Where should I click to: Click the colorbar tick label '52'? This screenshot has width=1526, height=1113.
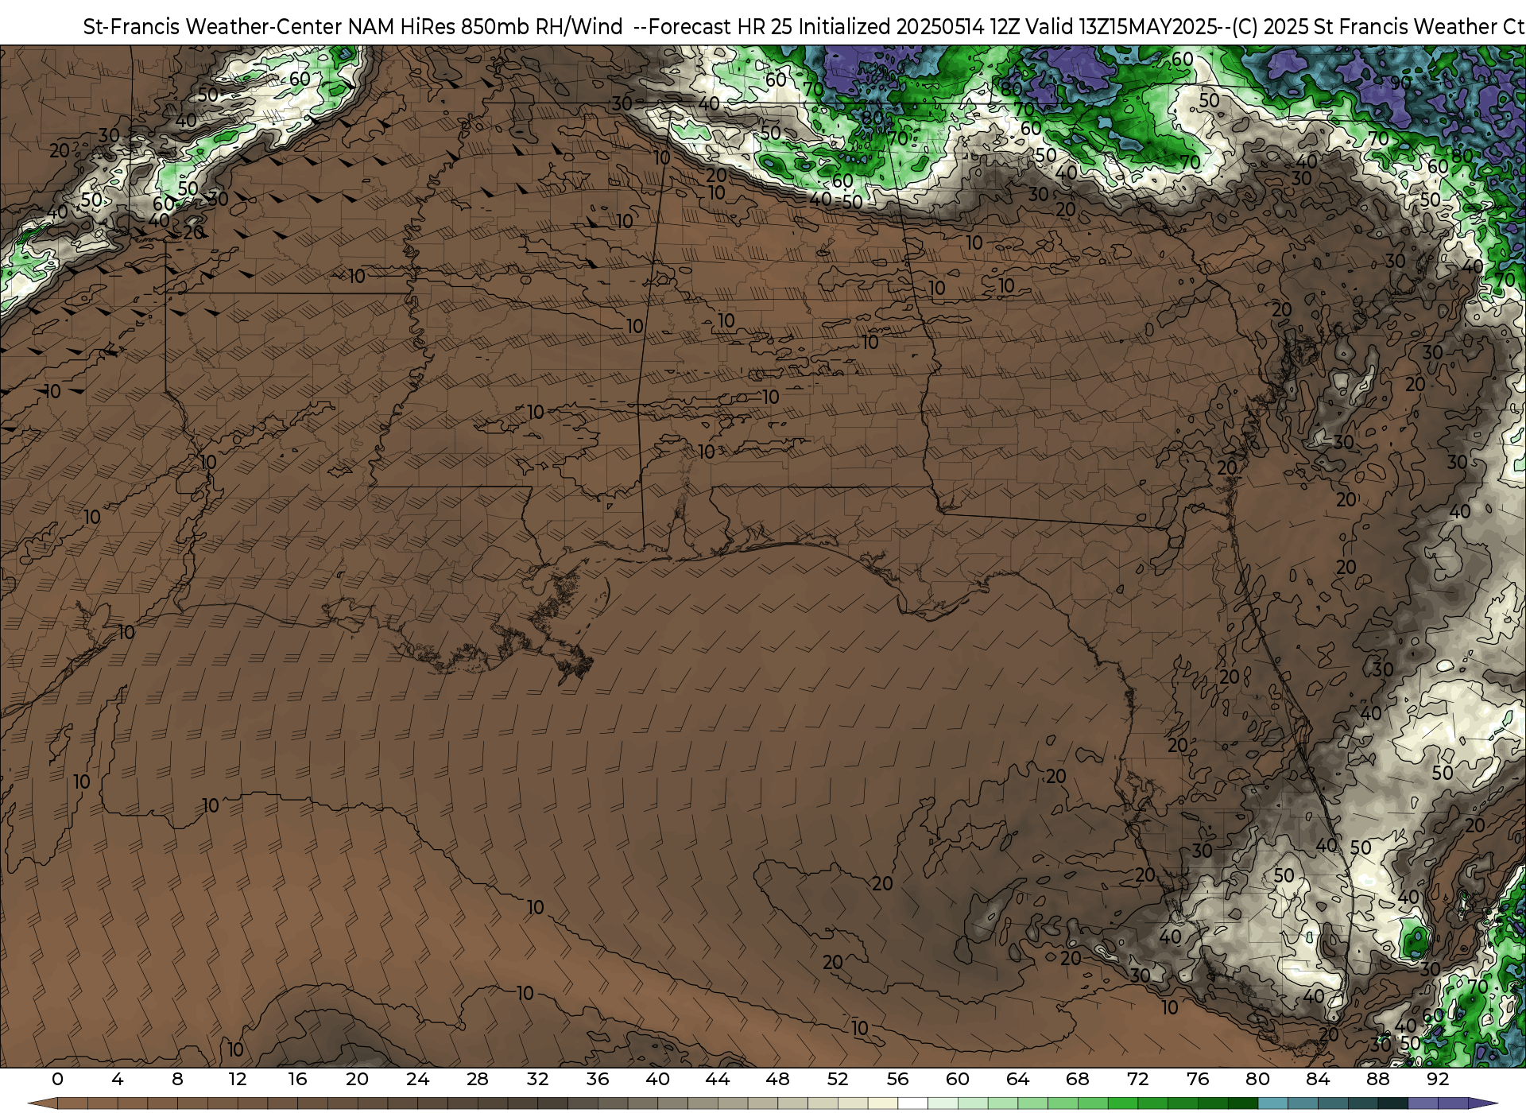[x=838, y=1080]
